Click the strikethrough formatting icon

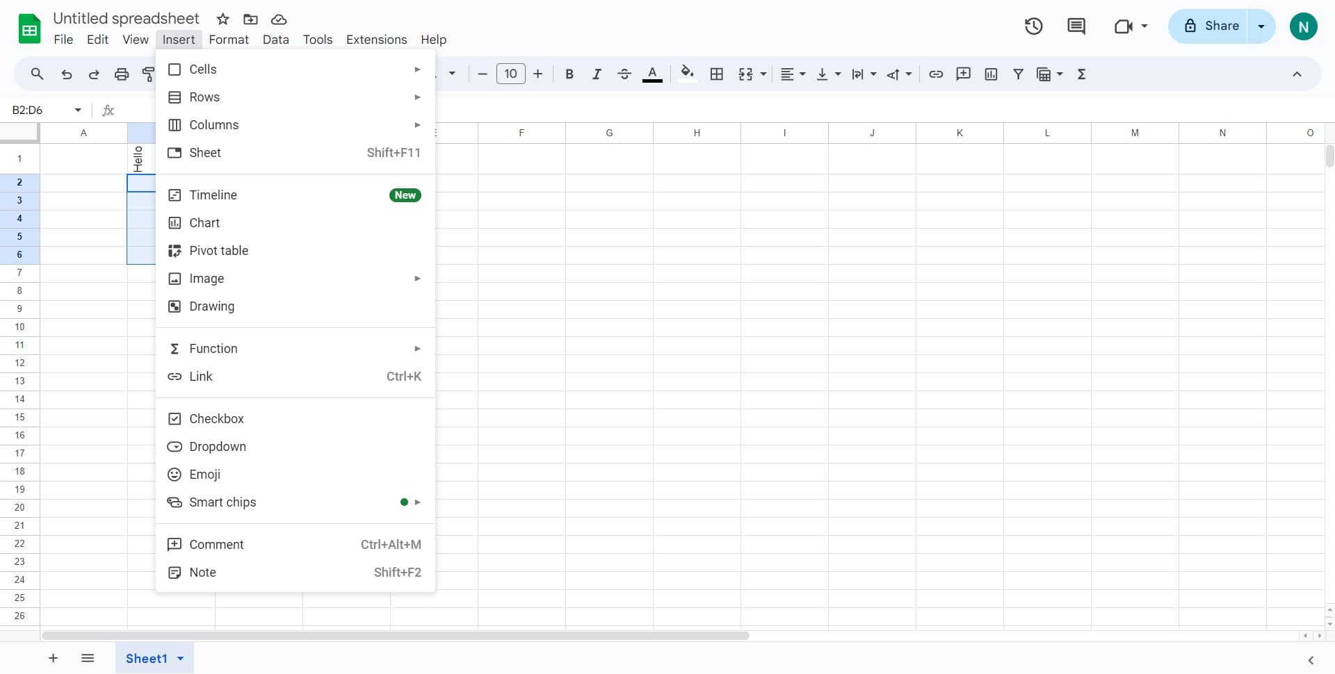pyautogui.click(x=624, y=74)
